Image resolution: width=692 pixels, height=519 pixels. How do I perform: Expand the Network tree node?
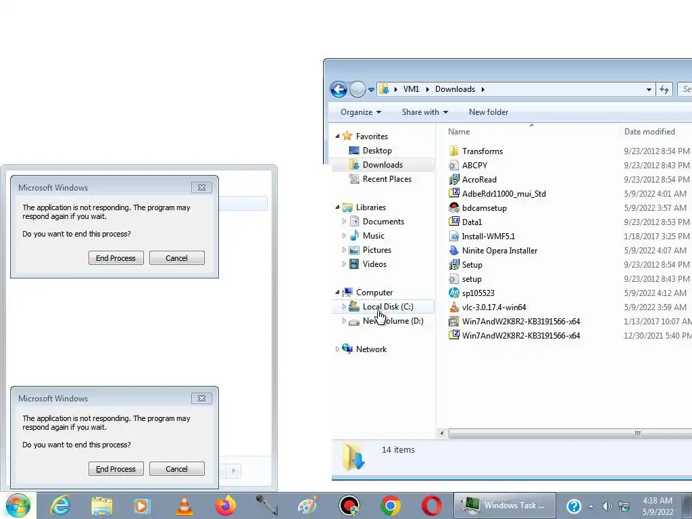pos(337,349)
